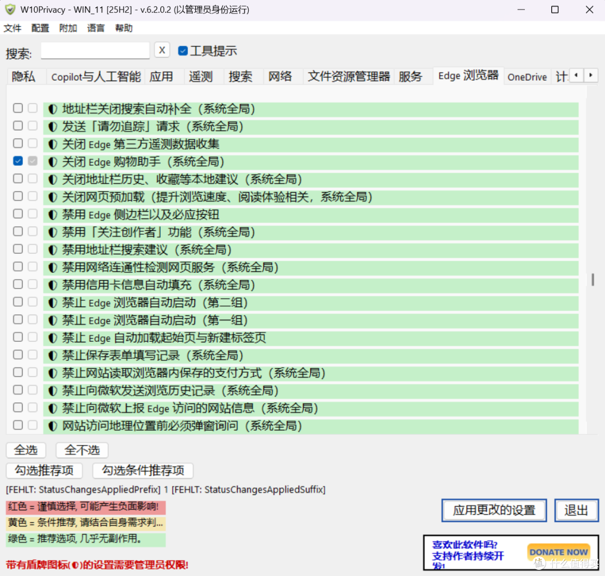This screenshot has width=605, height=576.
Task: Tick 禁止 Edge 浏览器自动启动（第一组） checkbox
Action: click(18, 319)
